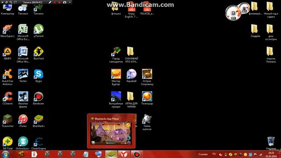Open network signal icon in tray

(x=260, y=154)
